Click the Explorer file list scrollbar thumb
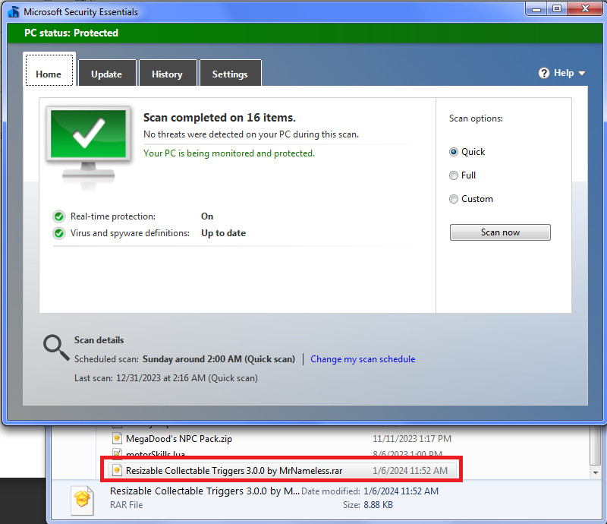Screen dimensions: 607x524 tap(596, 446)
